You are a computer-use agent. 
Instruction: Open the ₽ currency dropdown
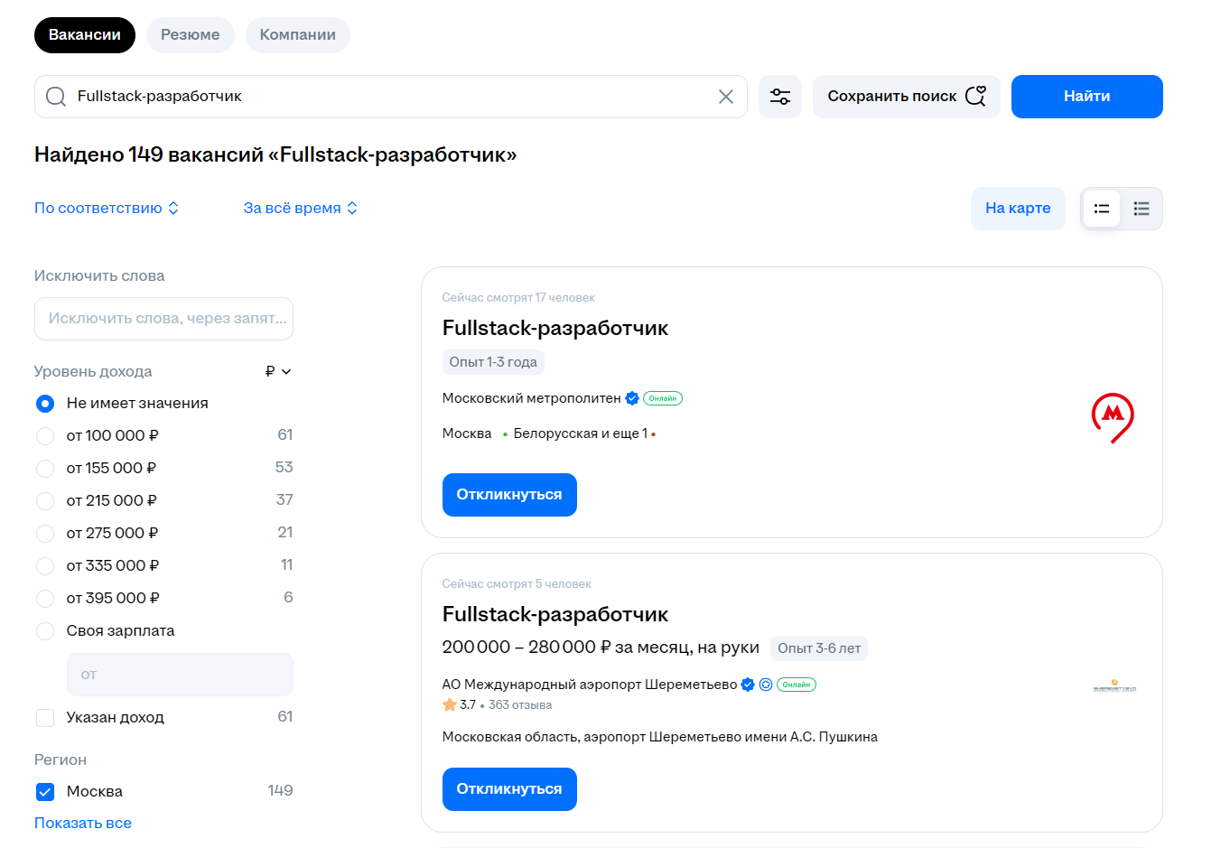[278, 371]
